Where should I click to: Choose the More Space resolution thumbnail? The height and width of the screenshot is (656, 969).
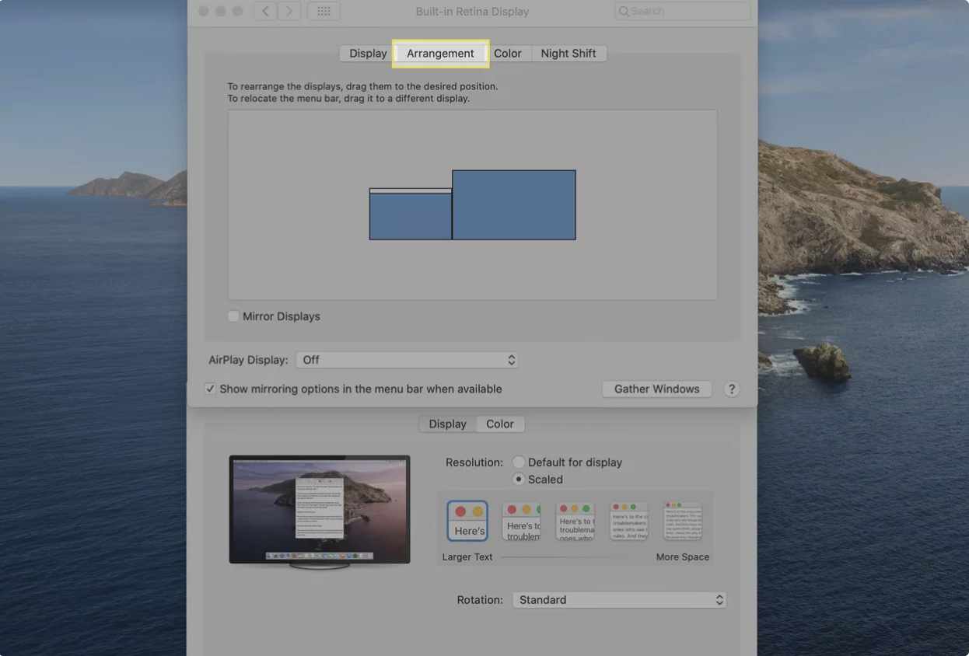click(683, 521)
